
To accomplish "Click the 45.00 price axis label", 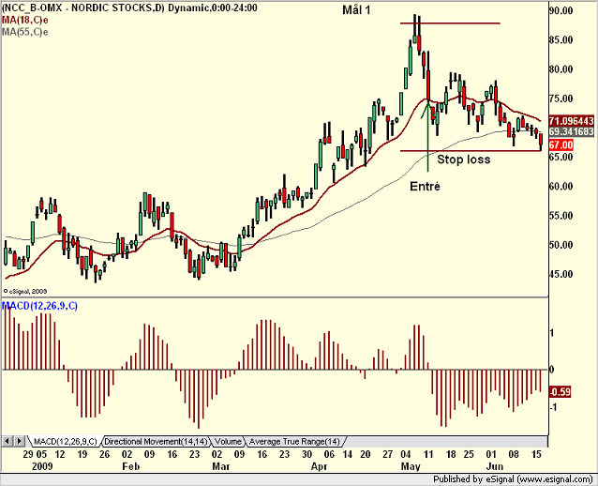I will point(561,275).
